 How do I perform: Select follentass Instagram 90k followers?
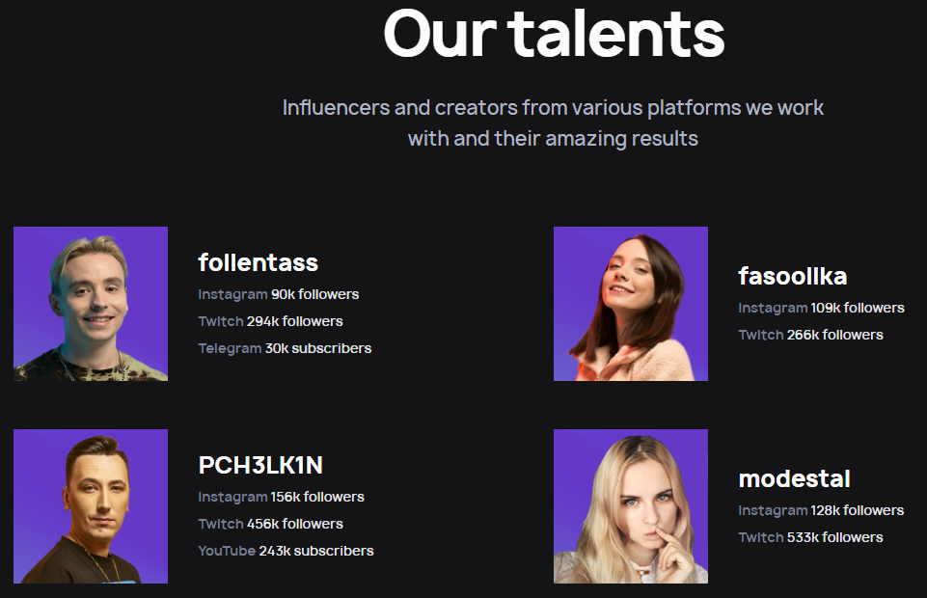(x=279, y=294)
